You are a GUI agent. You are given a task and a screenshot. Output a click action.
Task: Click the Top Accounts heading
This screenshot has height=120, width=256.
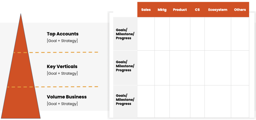pyautogui.click(x=62, y=34)
